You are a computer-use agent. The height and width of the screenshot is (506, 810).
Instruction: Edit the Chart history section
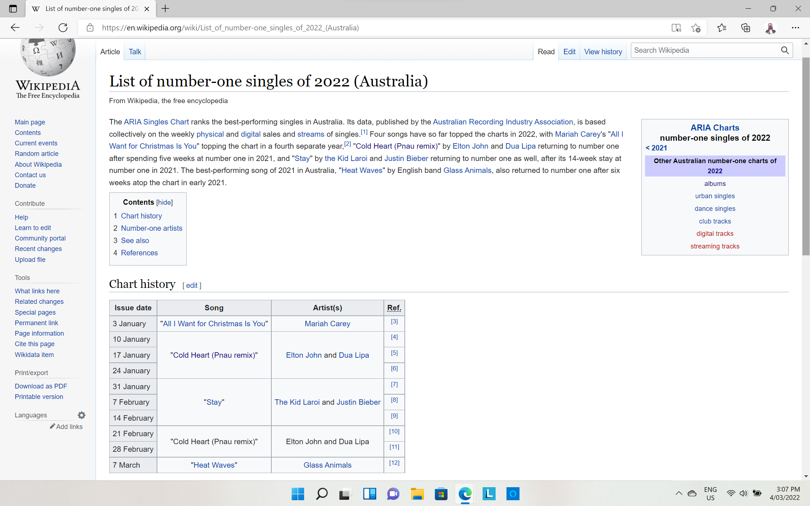(192, 285)
